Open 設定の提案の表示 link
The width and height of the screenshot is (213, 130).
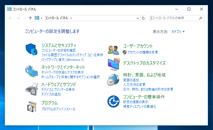click(x=136, y=102)
